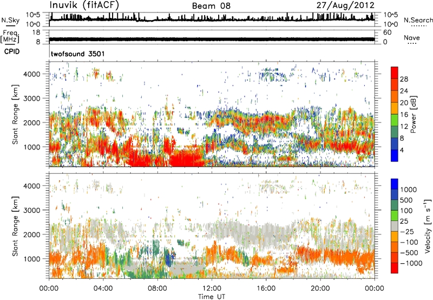
Task: Click the '-1000' tick on velocity colorbar
Action: 411,263
